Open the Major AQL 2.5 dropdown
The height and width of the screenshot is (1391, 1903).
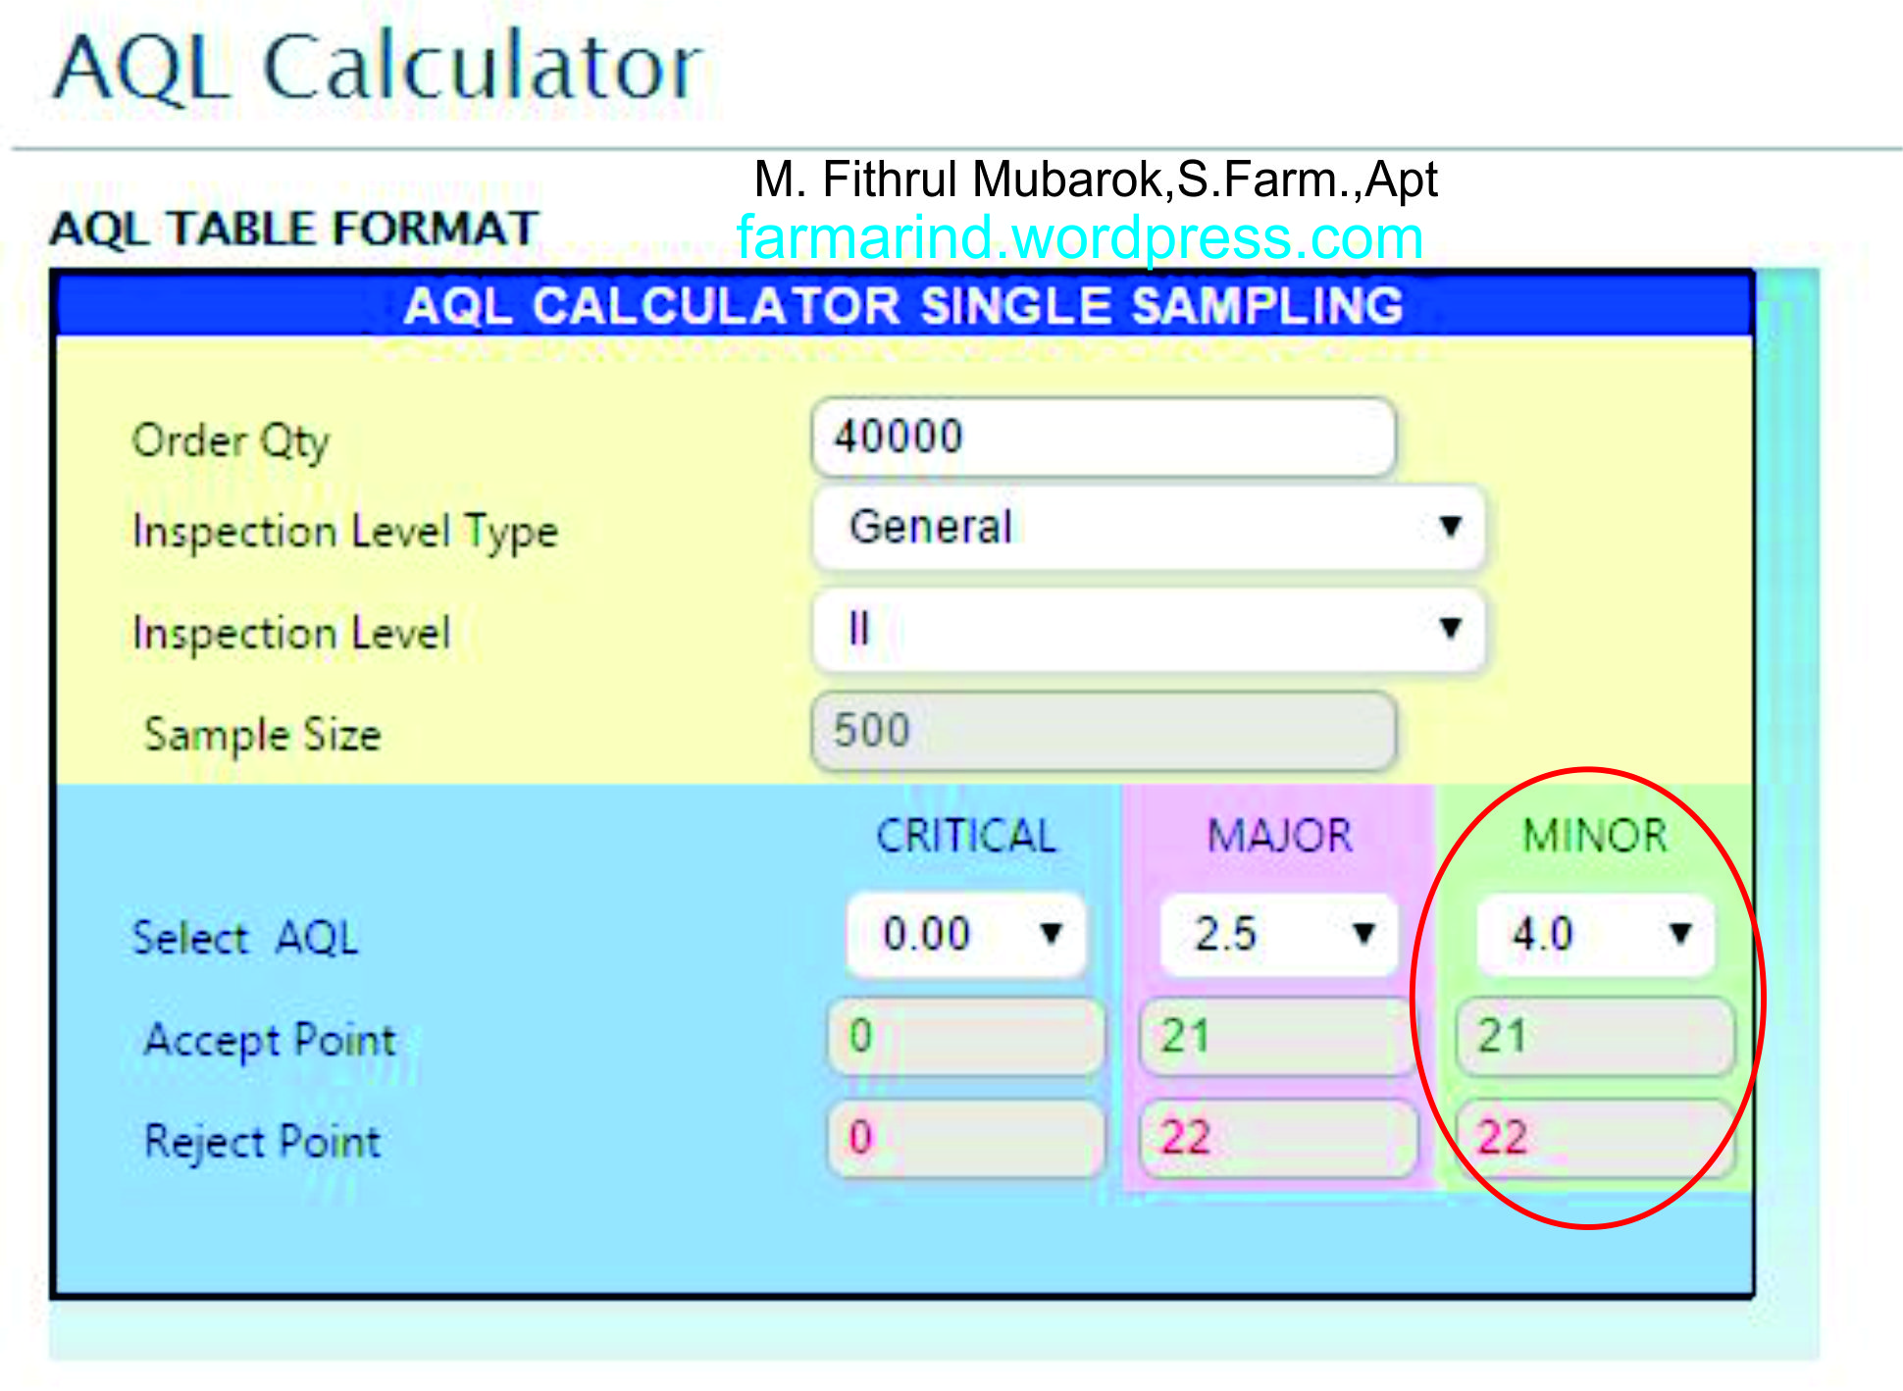pos(1279,934)
